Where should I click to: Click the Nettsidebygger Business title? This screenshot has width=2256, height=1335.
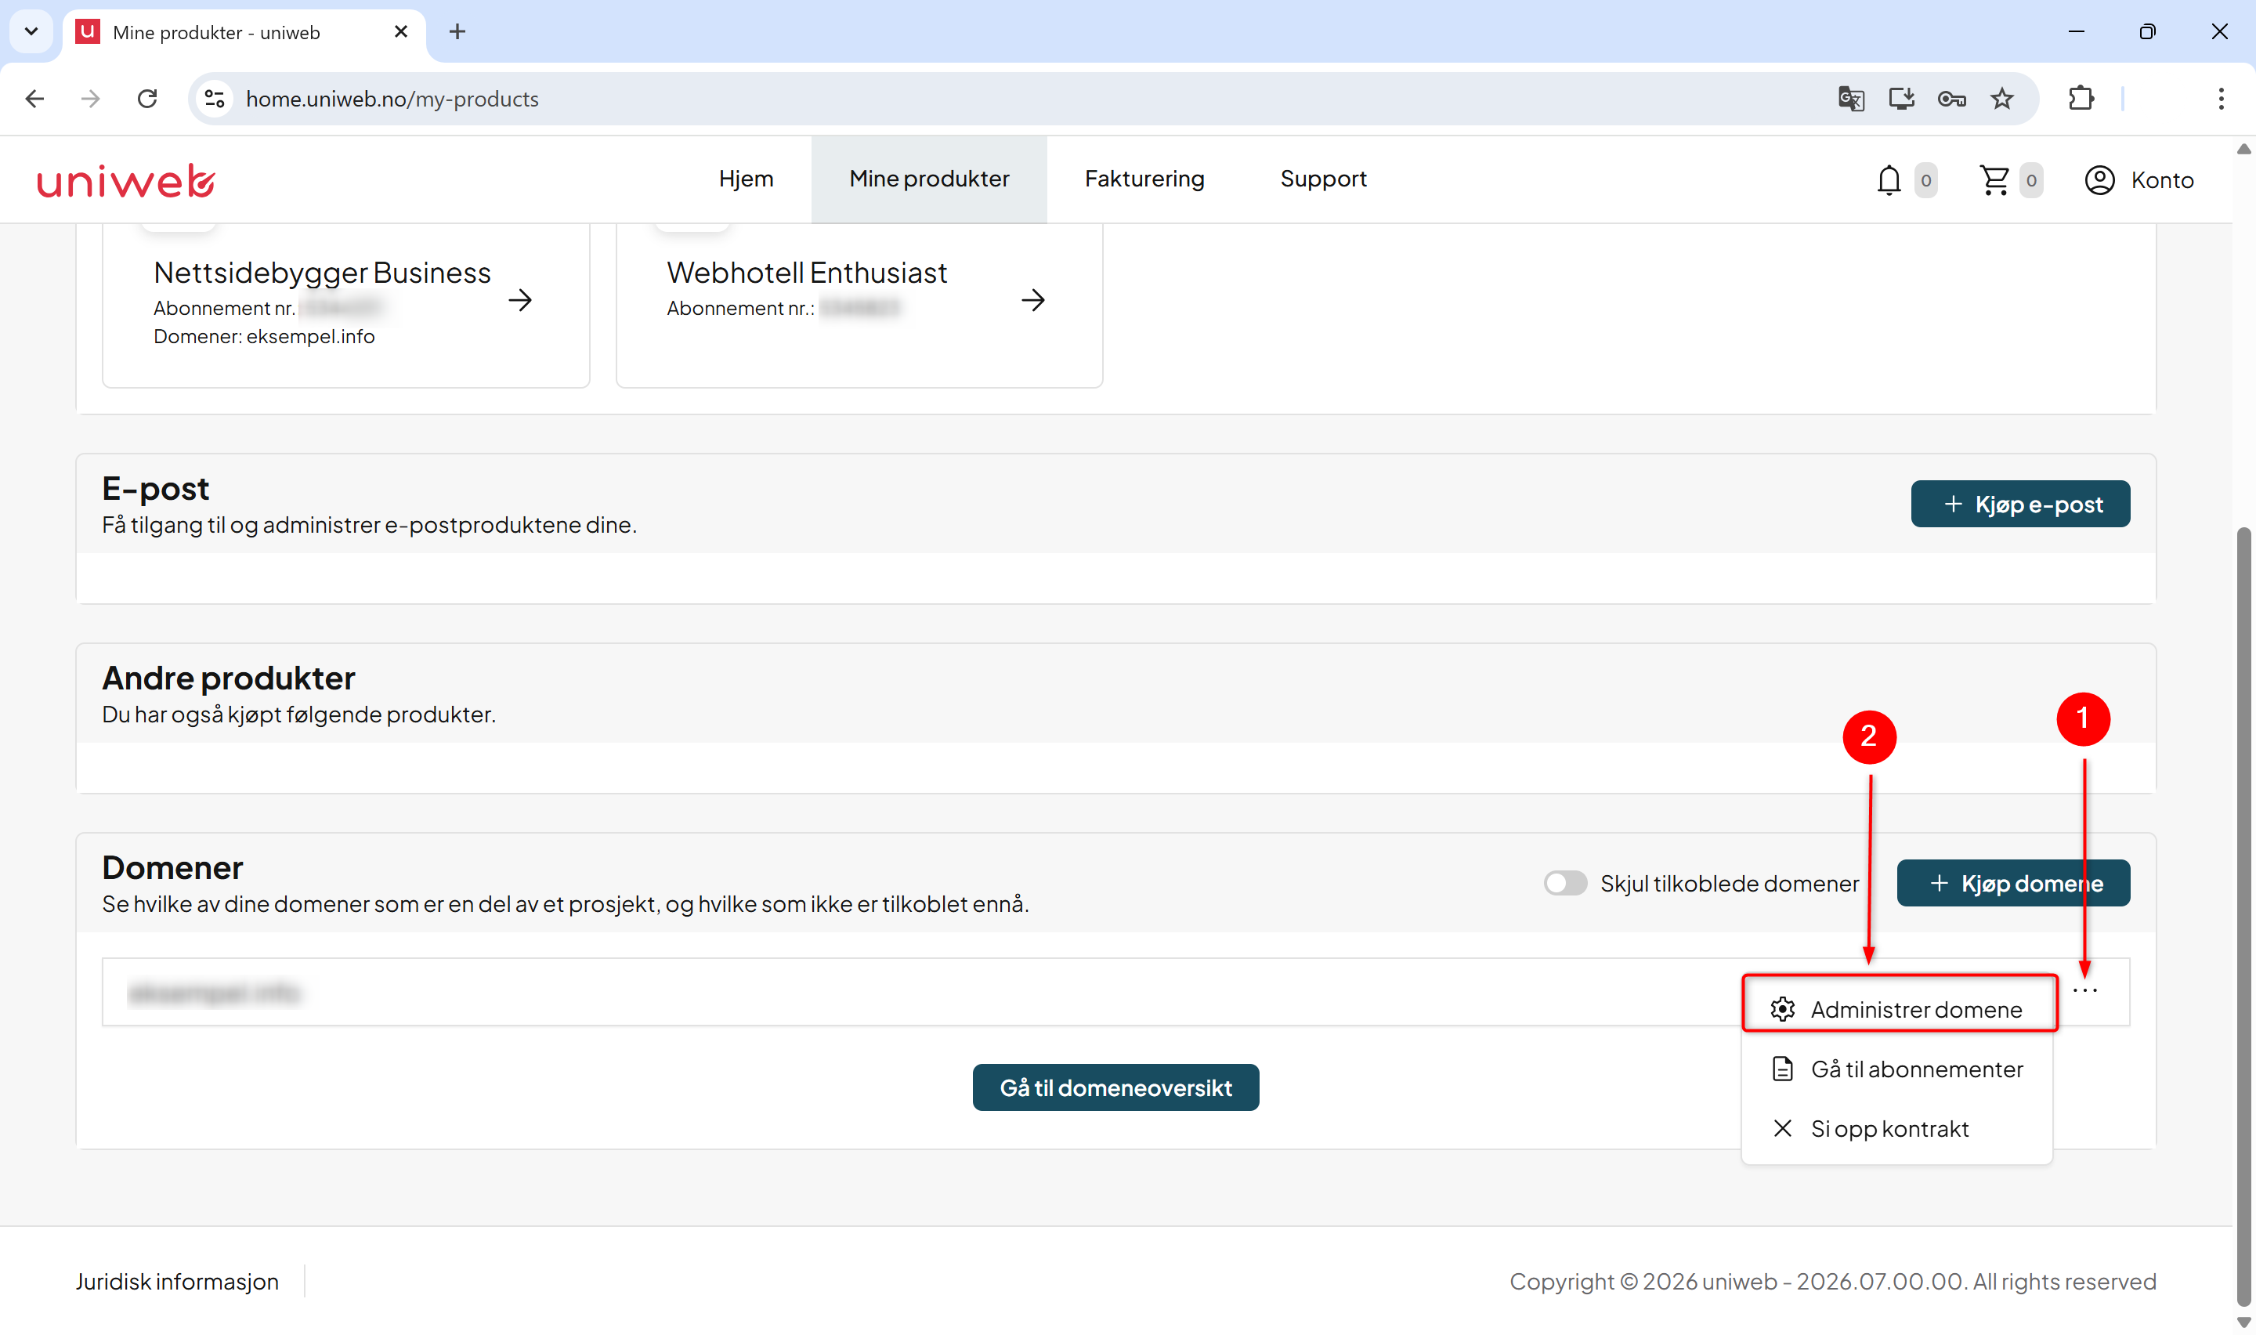[x=322, y=273]
